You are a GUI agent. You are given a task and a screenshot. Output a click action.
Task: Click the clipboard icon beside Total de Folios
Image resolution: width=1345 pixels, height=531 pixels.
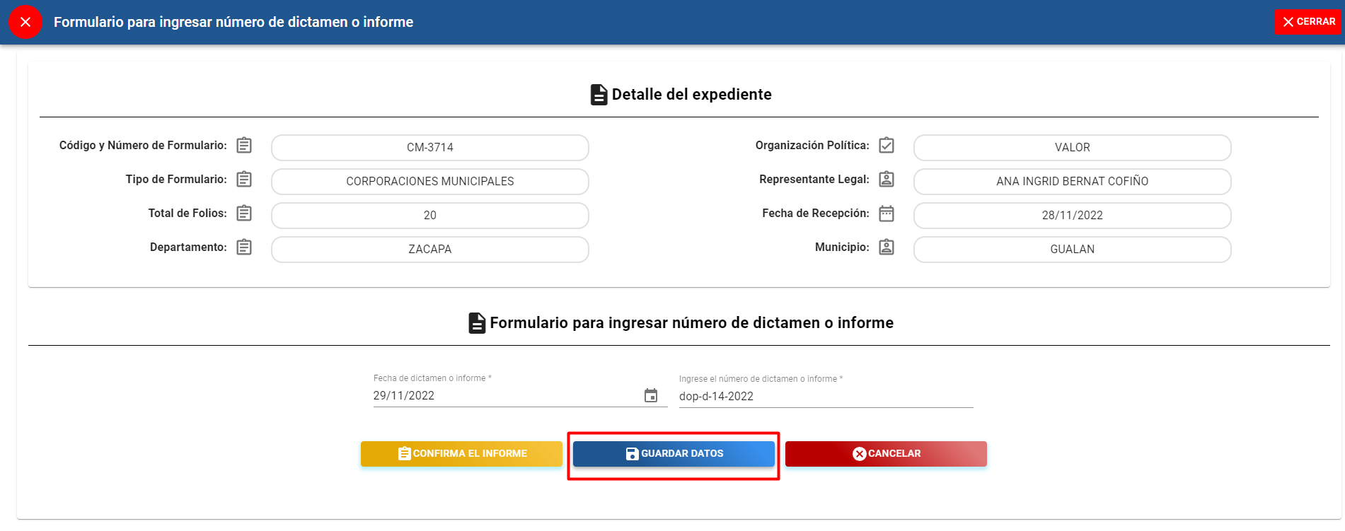(244, 214)
